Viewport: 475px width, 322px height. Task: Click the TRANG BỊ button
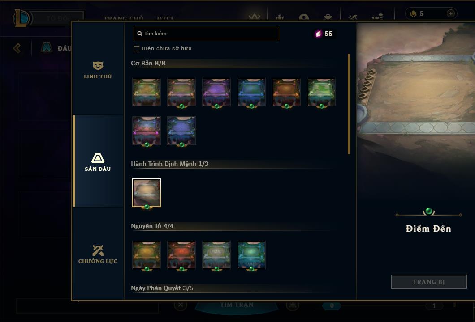pyautogui.click(x=428, y=282)
